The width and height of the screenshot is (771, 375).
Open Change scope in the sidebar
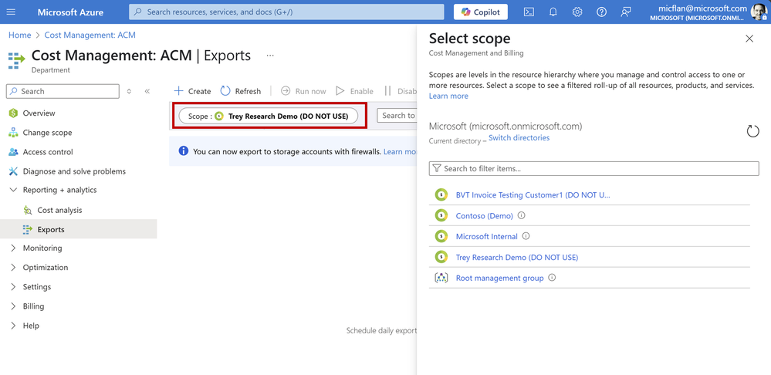tap(47, 133)
